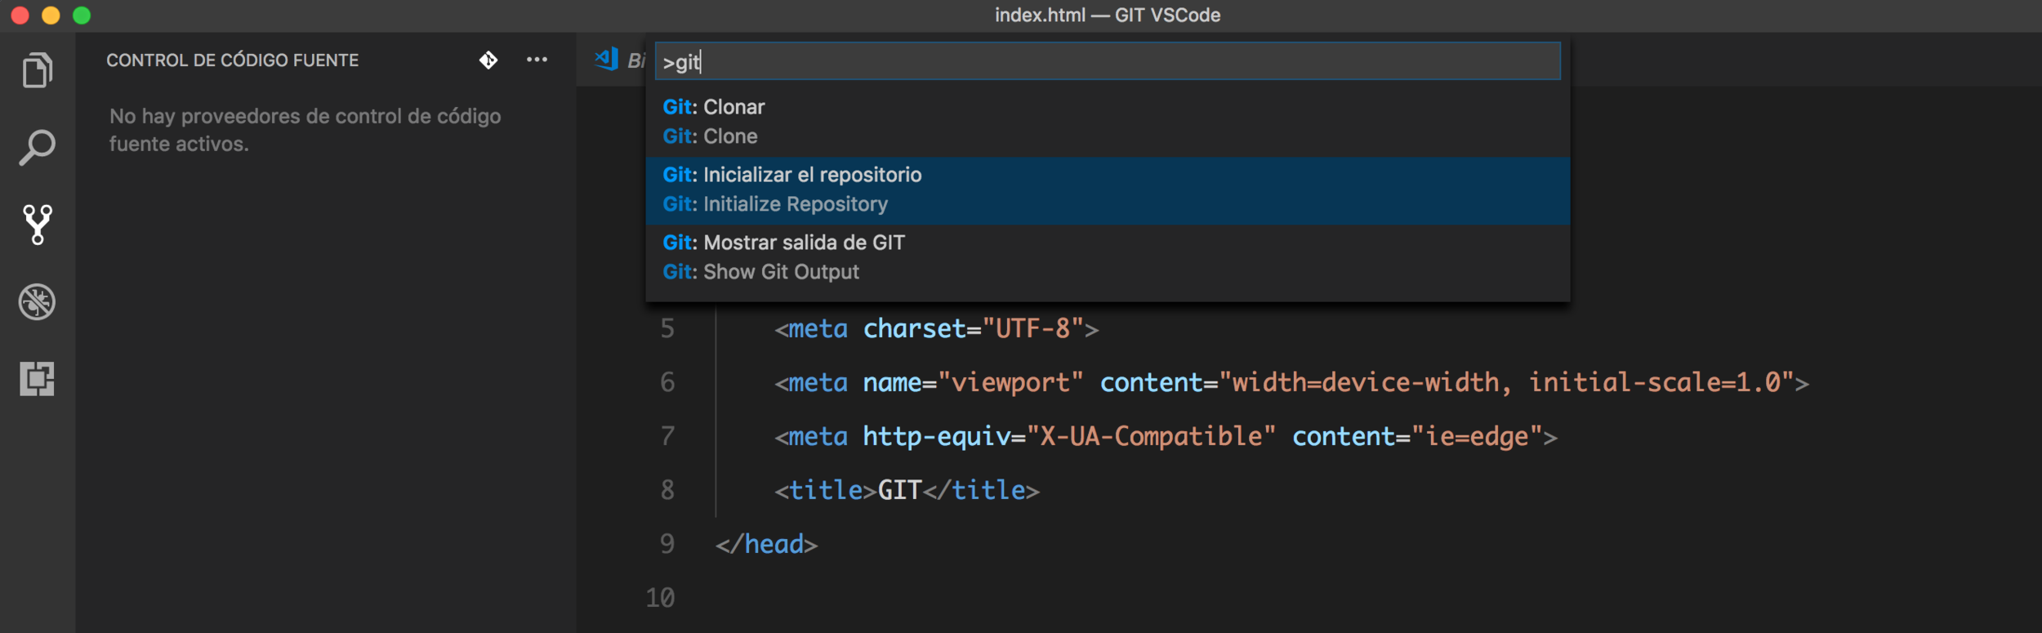Screen dimensions: 2042x633
Task: Click line number 9 in the gutter
Action: 667,544
